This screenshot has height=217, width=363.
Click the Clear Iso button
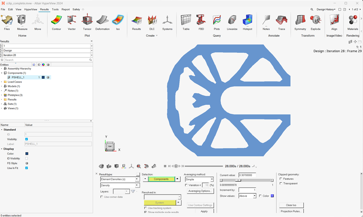click(x=291, y=205)
